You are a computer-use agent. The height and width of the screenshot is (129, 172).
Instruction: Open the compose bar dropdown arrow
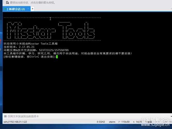171,116
